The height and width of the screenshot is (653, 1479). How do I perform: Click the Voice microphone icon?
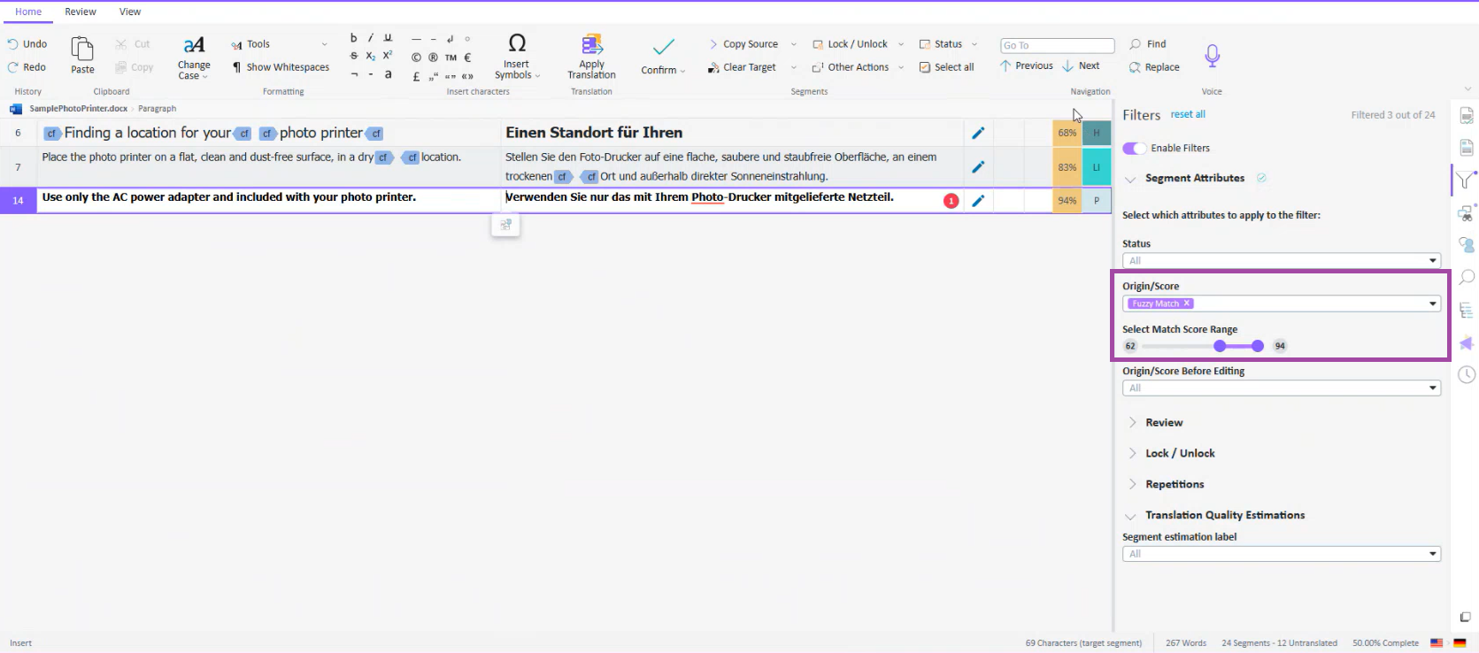pyautogui.click(x=1212, y=55)
